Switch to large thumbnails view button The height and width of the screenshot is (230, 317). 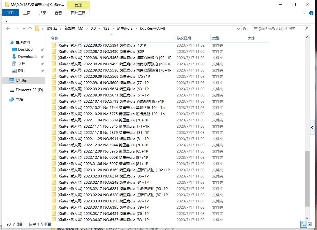tap(310, 224)
